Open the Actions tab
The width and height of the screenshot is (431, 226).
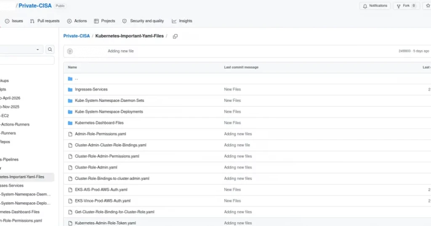[77, 21]
